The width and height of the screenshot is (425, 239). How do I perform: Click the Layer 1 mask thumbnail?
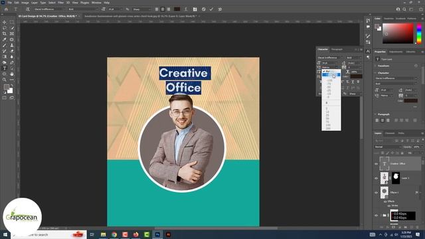point(396,178)
